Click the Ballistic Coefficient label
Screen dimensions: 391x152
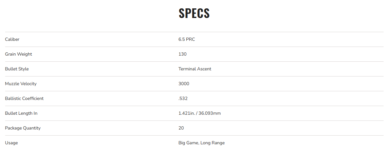tap(24, 99)
